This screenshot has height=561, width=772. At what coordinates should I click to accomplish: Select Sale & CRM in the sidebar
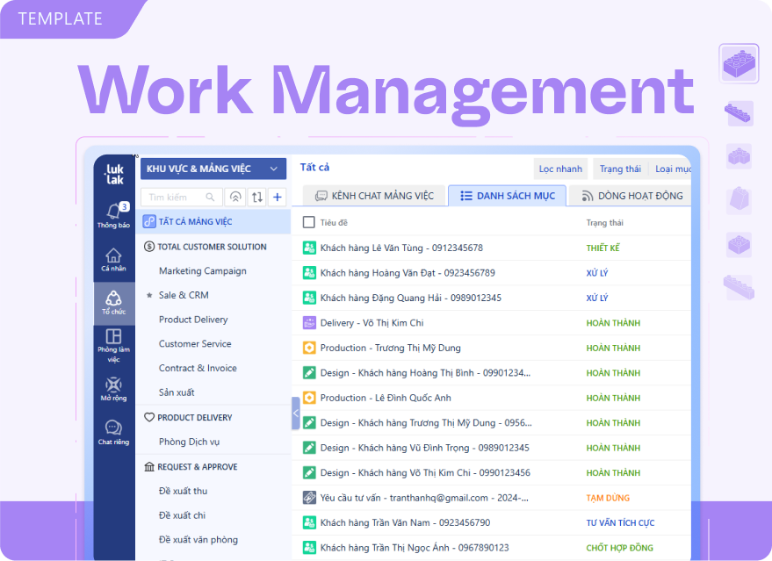[184, 295]
